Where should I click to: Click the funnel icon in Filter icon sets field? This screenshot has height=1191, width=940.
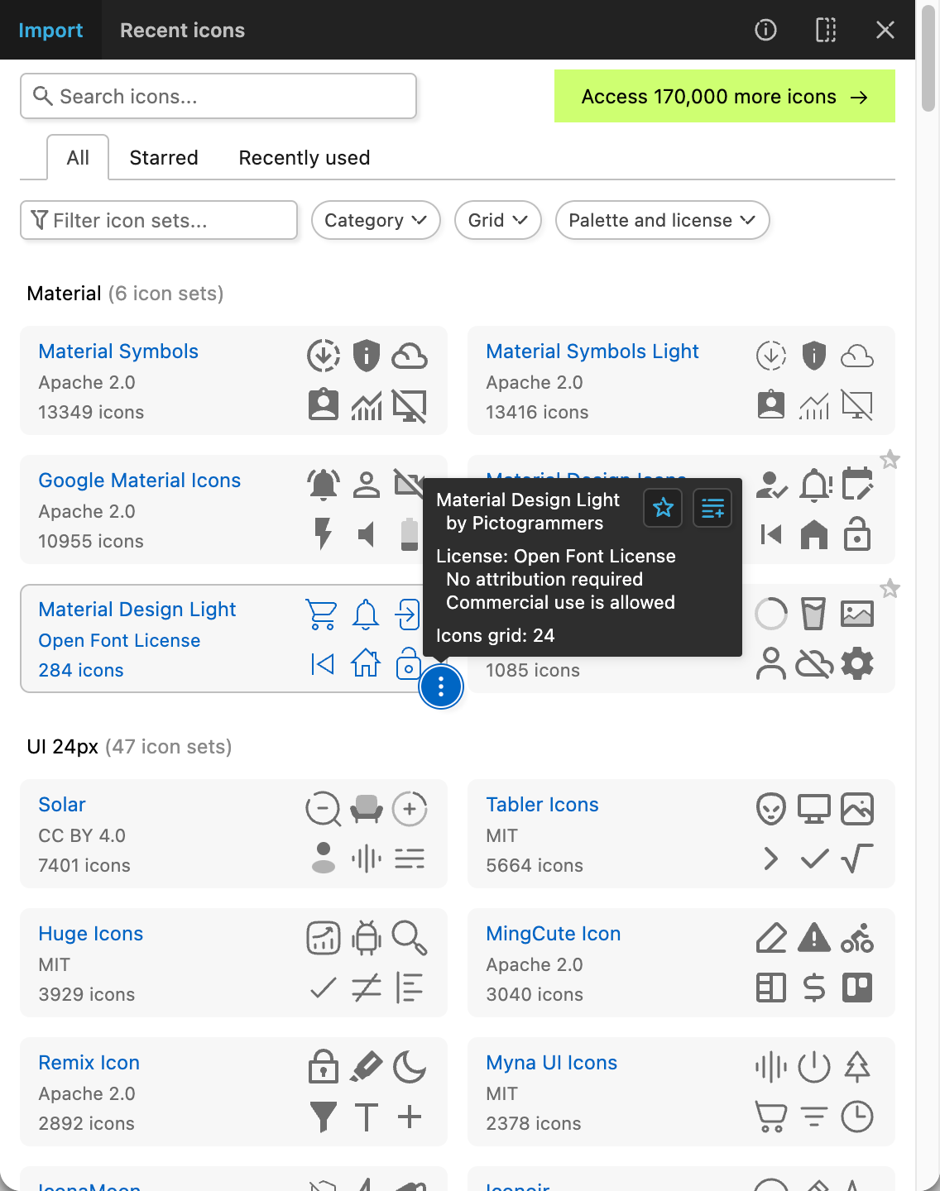tap(38, 220)
